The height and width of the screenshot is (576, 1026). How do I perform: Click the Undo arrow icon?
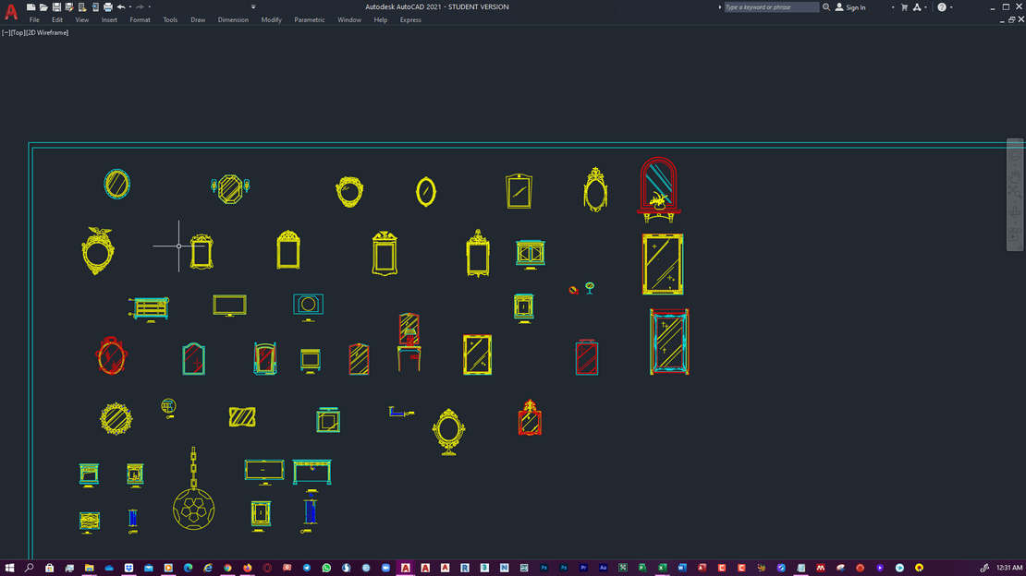click(120, 7)
